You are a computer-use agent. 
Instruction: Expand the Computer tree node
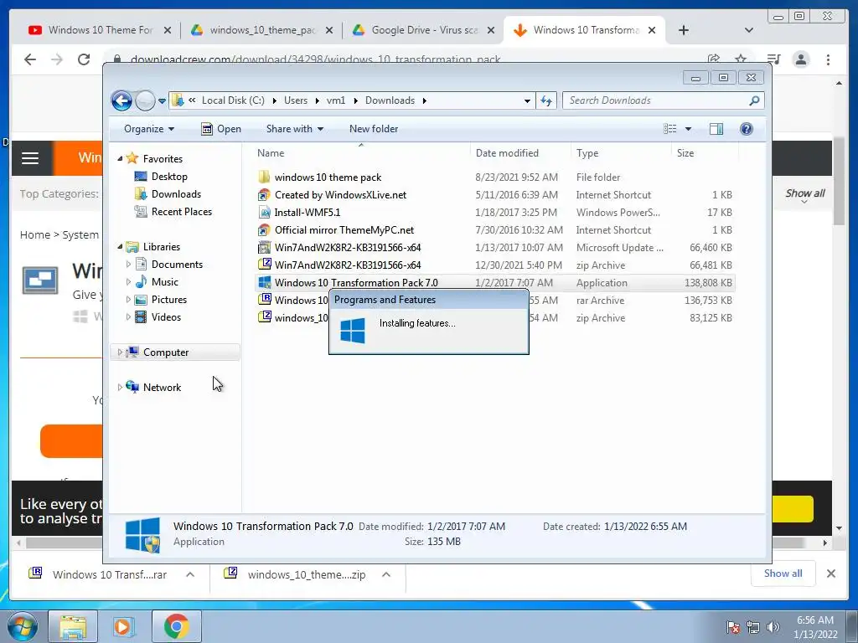tap(120, 352)
